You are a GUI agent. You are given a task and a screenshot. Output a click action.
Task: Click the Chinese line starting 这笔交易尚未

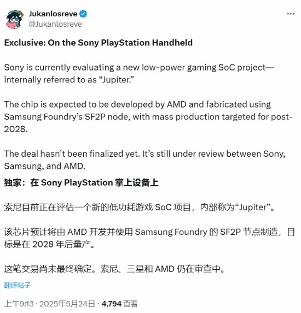coord(114,269)
